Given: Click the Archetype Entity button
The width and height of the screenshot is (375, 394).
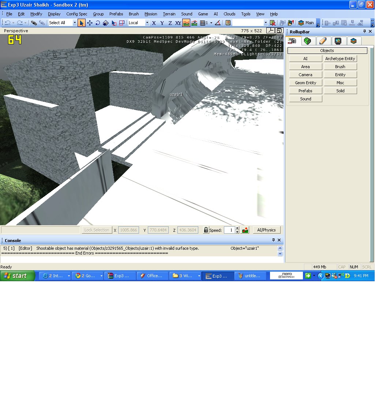Looking at the screenshot, I should click(x=340, y=59).
